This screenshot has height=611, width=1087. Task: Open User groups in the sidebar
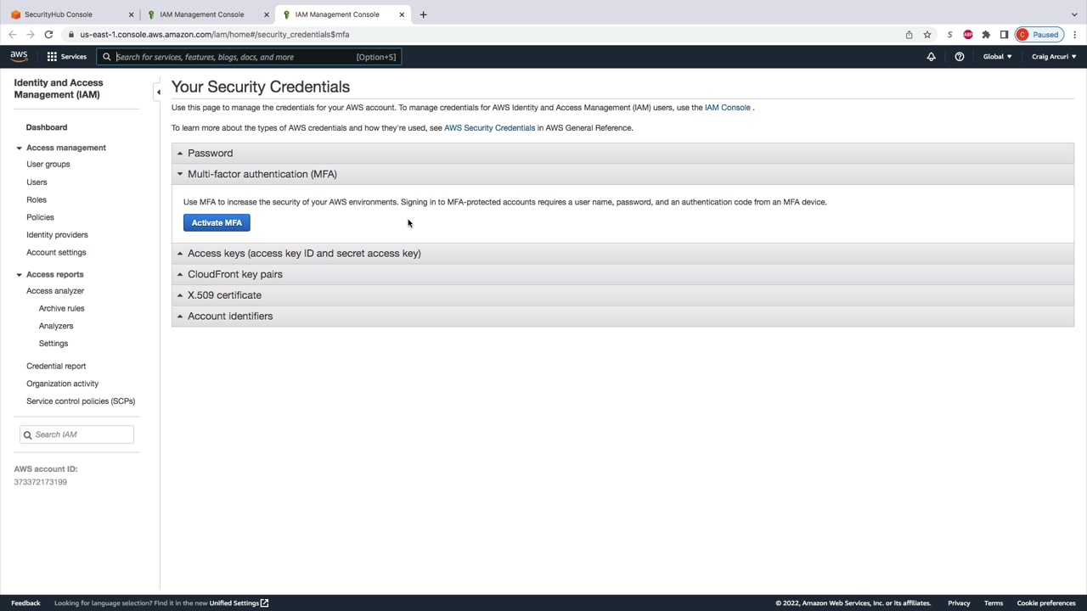click(x=48, y=165)
